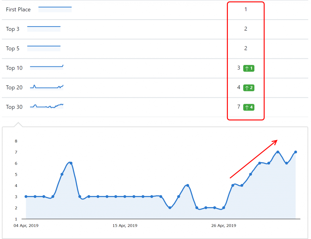Click the Top 3 count value 2
Viewport: 311px width, 239px height.
tap(246, 29)
